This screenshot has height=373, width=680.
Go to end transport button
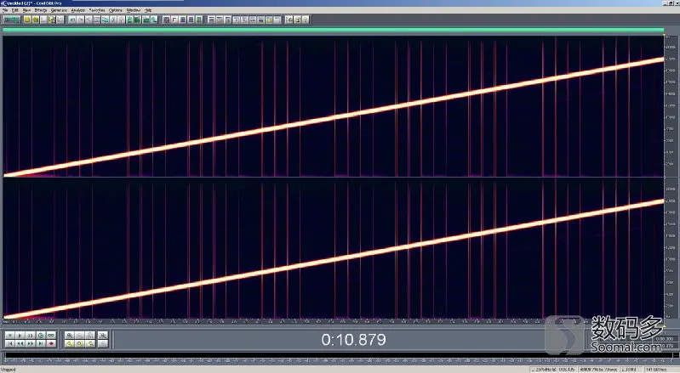tap(41, 343)
